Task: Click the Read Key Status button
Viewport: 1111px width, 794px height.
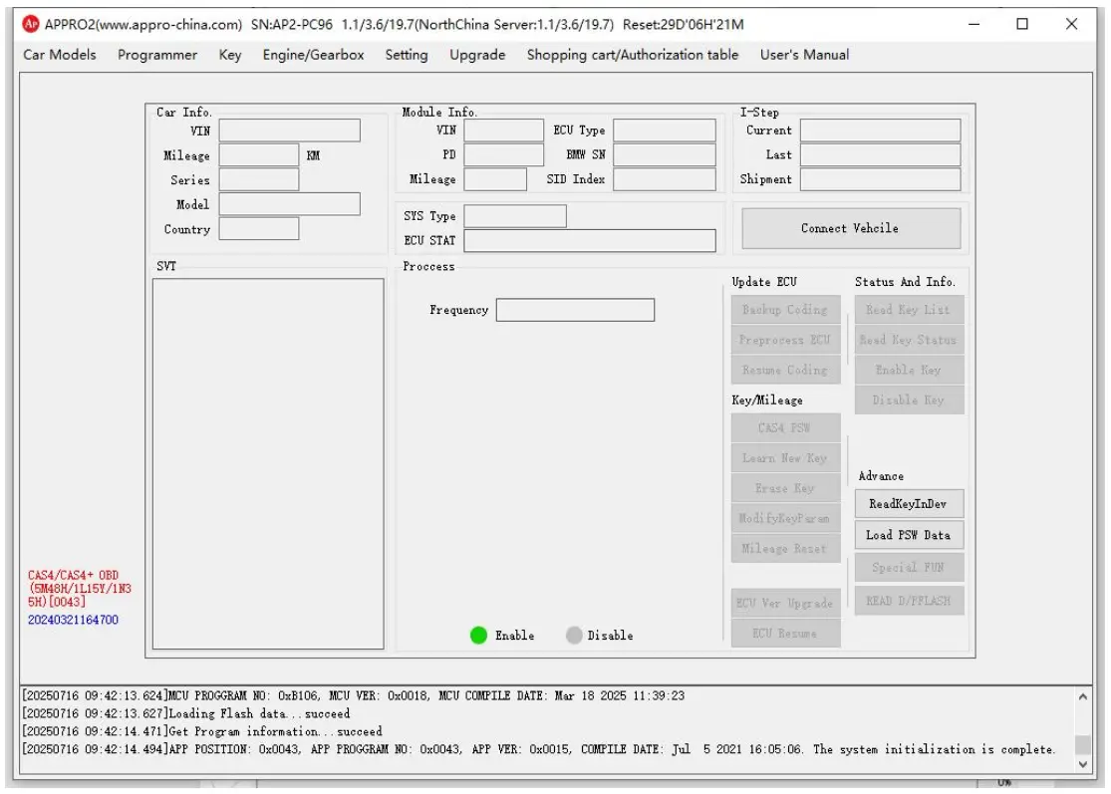Action: coord(909,340)
